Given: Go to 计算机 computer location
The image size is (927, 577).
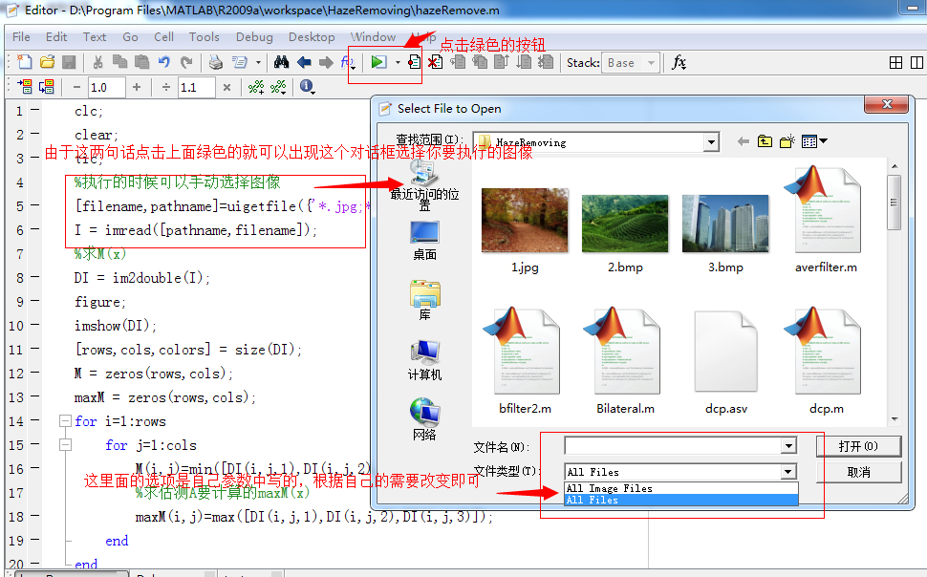Looking at the screenshot, I should pyautogui.click(x=424, y=360).
